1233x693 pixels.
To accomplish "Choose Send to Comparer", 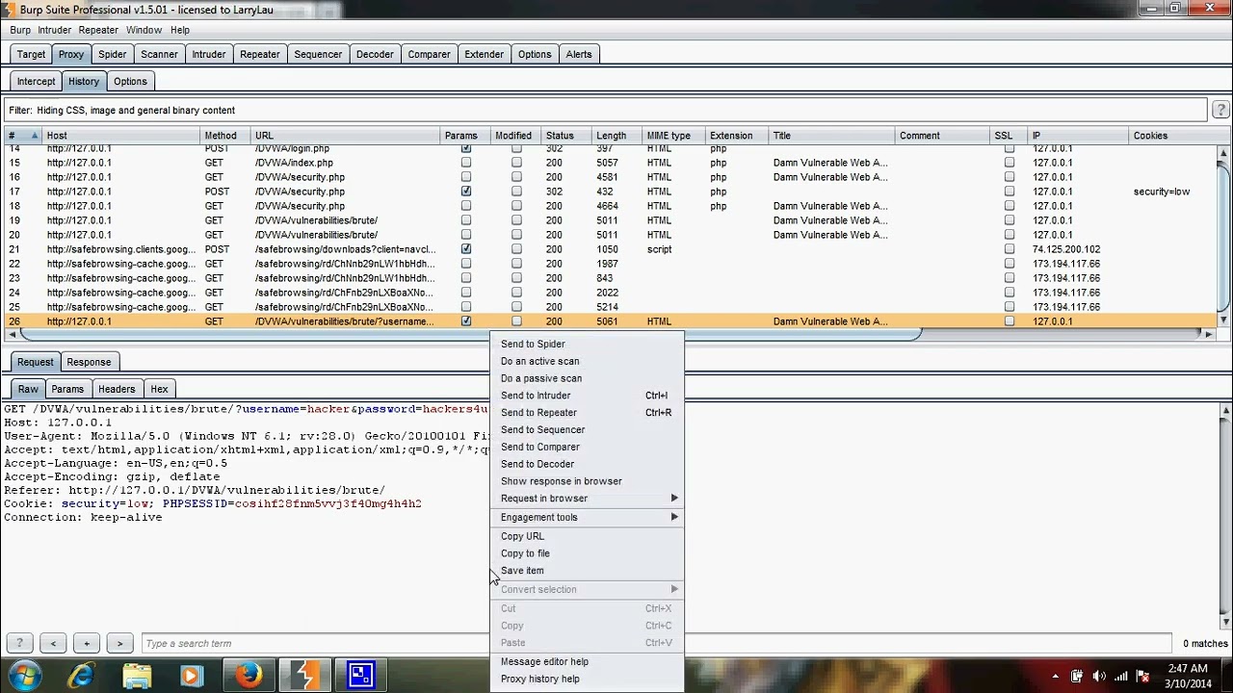I will pyautogui.click(x=588, y=447).
